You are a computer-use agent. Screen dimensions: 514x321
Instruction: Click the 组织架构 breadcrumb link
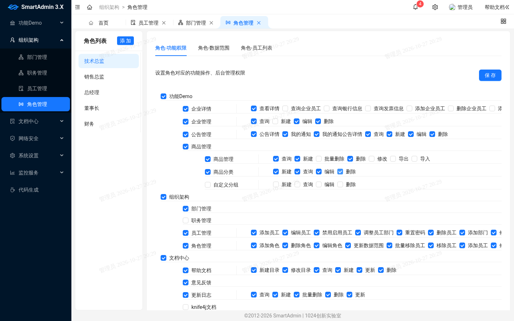pos(109,7)
